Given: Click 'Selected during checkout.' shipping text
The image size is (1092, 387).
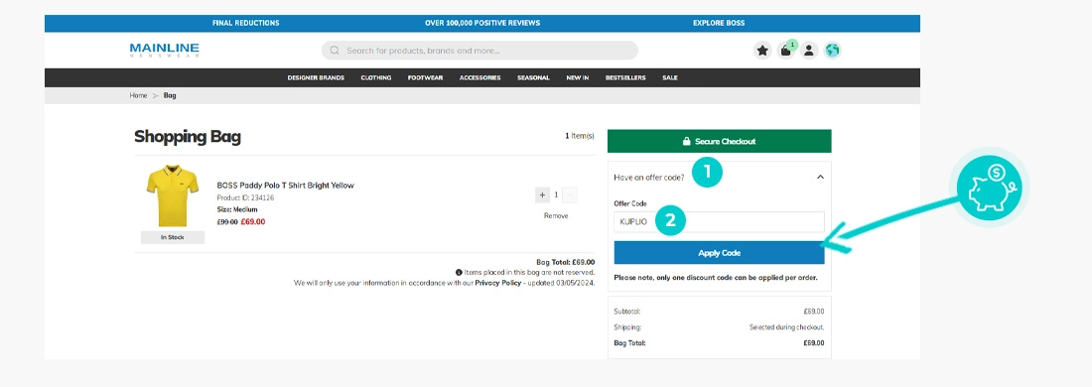Looking at the screenshot, I should click(x=787, y=327).
